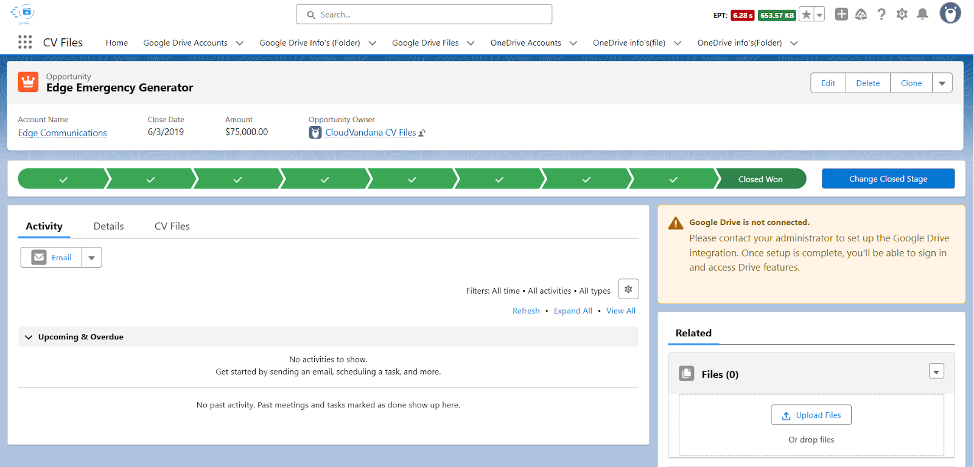This screenshot has height=467, width=974.
Task: Open the OneDrive Accounts tab
Action: [x=526, y=43]
